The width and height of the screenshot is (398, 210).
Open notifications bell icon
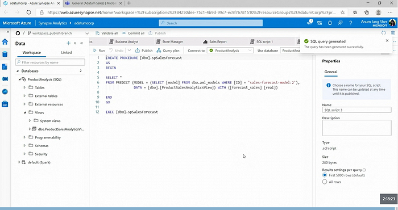tap(330, 23)
